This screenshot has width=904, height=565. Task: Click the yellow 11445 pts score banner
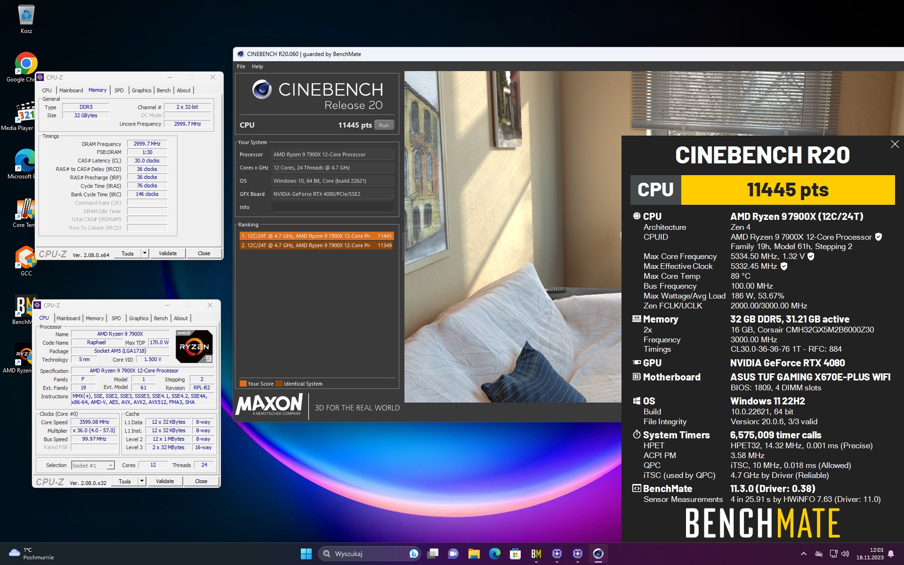[788, 190]
